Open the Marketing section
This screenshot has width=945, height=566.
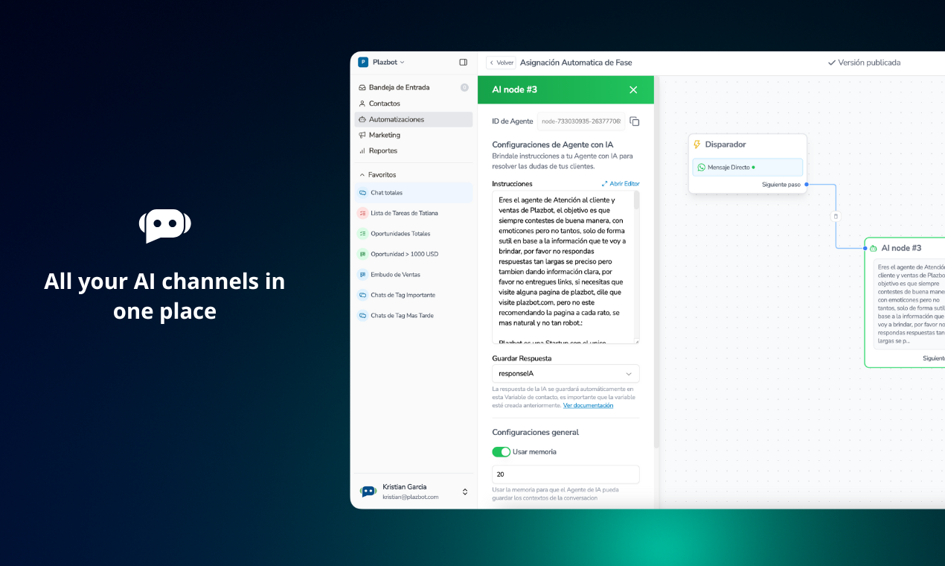coord(413,135)
